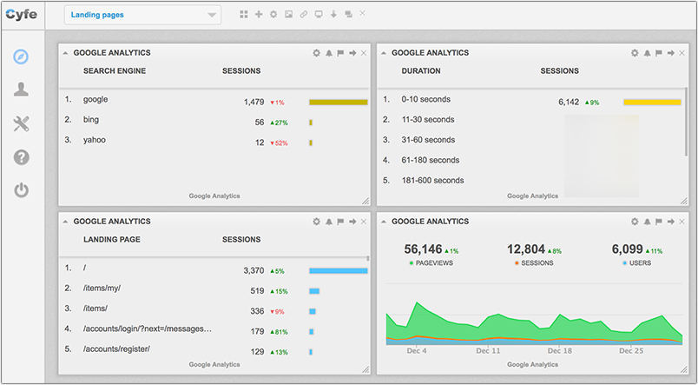Click Google Analytics footer under Search Engine widget

click(x=214, y=196)
